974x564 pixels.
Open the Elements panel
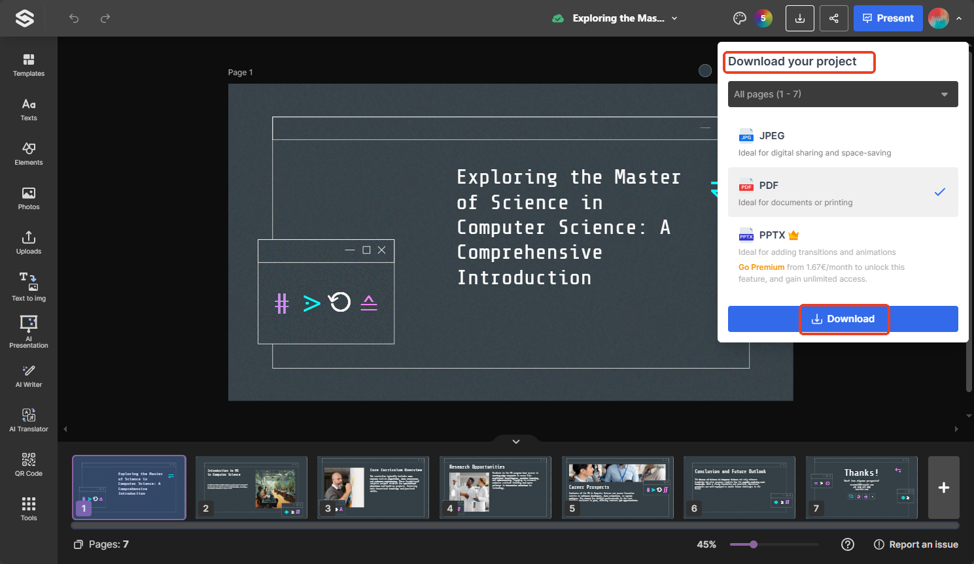pos(29,154)
